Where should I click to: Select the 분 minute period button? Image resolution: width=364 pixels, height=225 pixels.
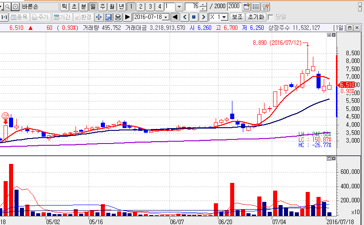click(83, 6)
